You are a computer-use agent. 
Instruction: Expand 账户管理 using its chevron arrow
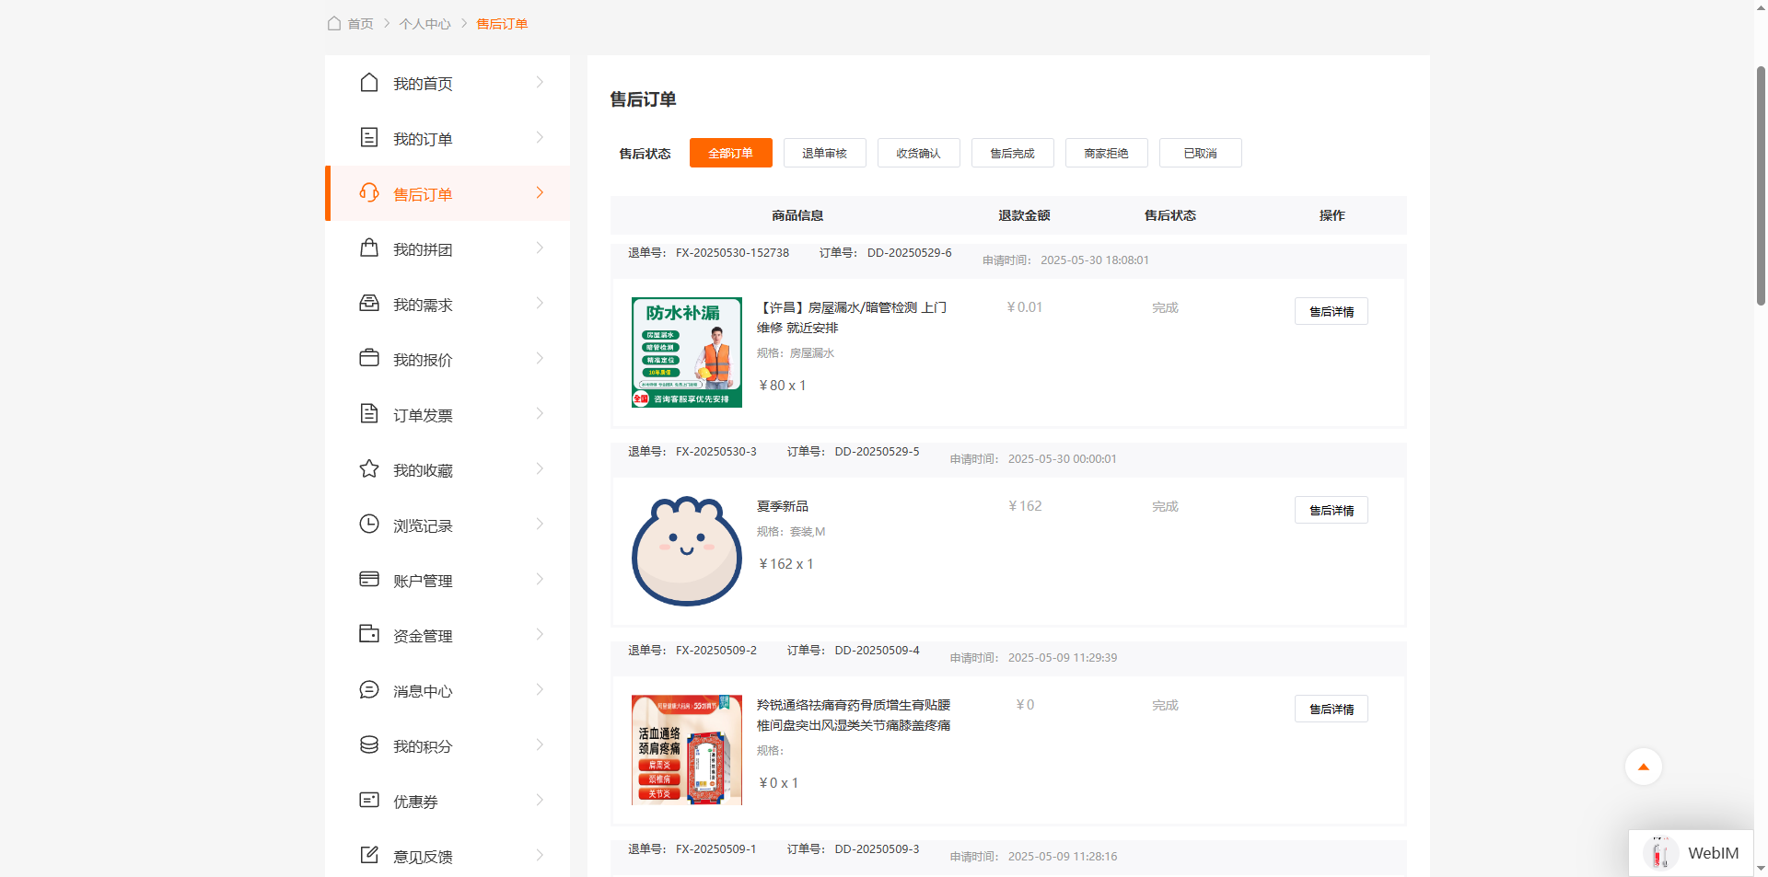click(540, 580)
